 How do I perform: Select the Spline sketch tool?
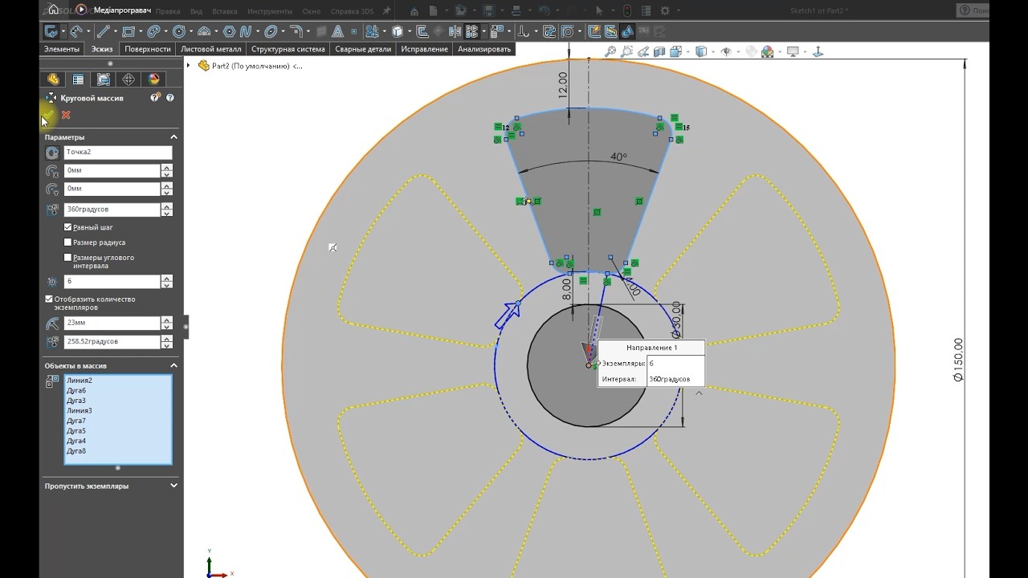(246, 31)
